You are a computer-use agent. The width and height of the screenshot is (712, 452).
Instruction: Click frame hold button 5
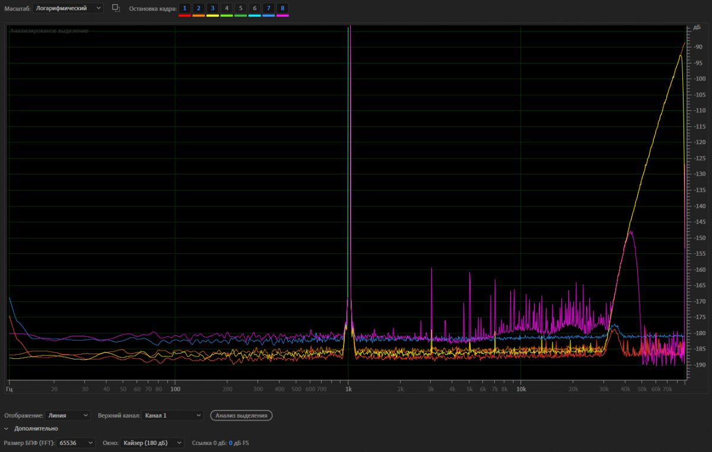coord(240,8)
